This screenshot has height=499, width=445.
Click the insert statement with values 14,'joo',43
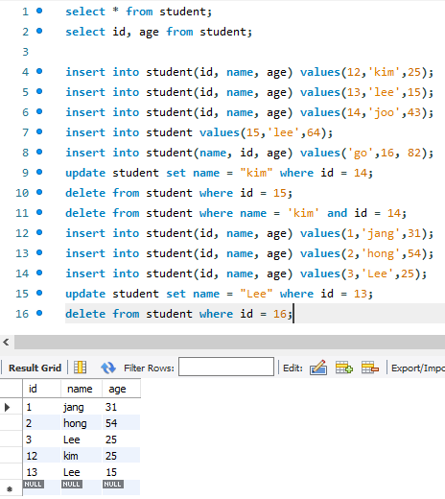249,112
